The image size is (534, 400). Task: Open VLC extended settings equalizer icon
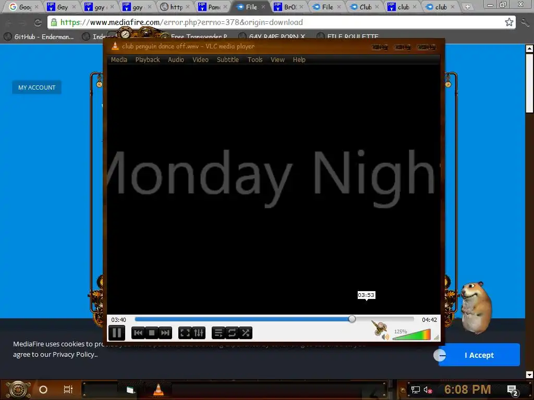(x=199, y=333)
